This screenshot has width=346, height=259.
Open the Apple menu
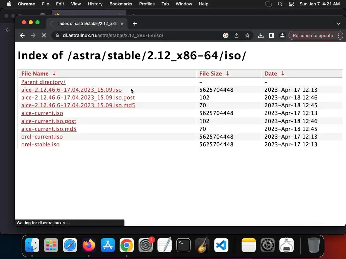9,4
